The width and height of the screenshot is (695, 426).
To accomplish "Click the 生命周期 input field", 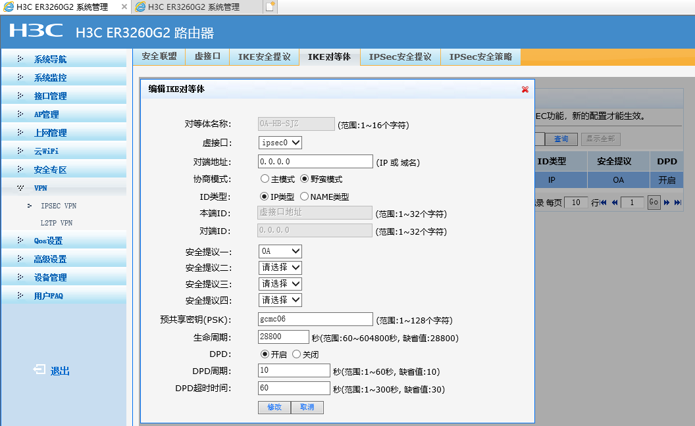I will point(284,337).
